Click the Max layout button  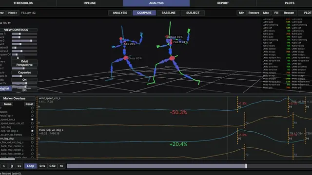(266, 13)
